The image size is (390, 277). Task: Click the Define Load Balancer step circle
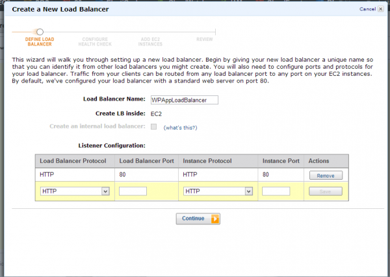(40, 32)
